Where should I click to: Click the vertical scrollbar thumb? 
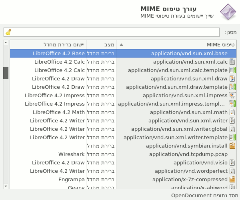(6, 73)
